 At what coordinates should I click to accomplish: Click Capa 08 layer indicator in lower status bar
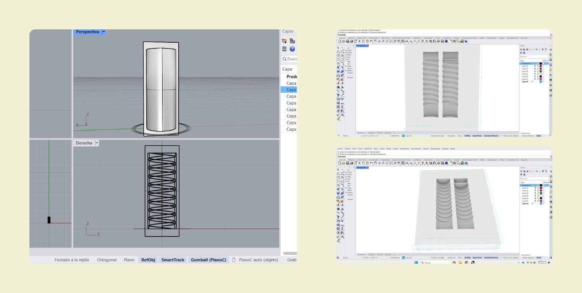[407, 258]
